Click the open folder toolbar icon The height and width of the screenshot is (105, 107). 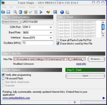(x=3, y=12)
